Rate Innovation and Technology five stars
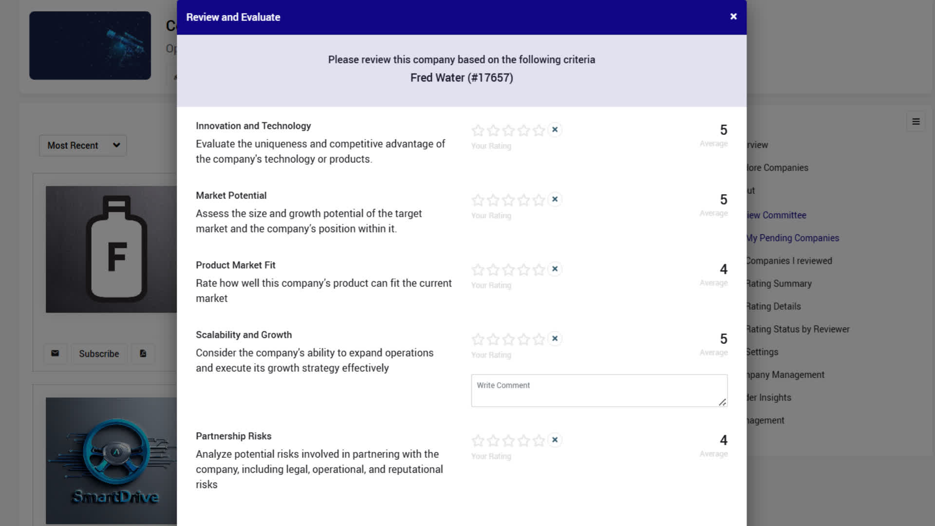 [x=539, y=131]
